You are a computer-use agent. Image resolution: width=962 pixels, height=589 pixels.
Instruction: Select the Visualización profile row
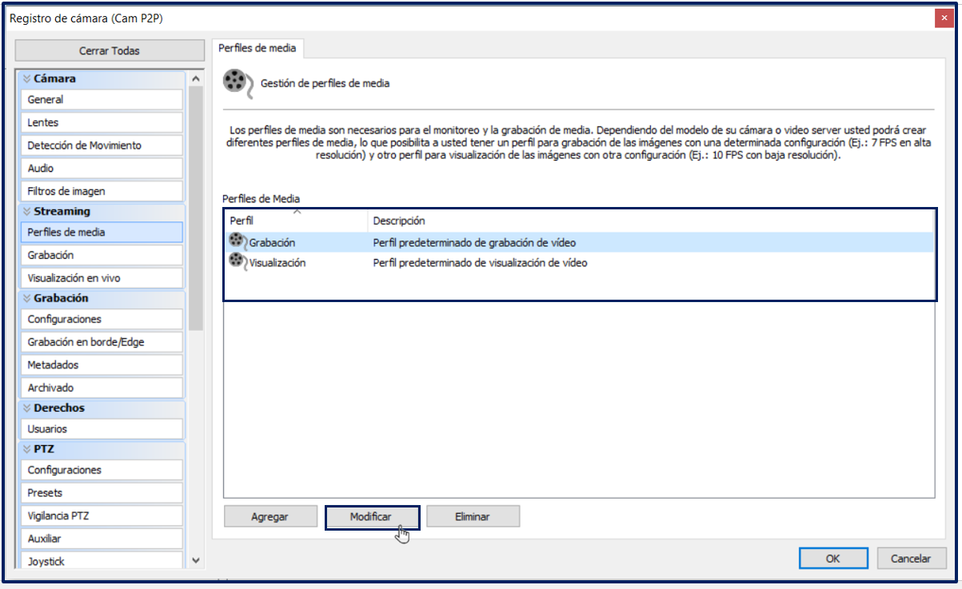pos(580,262)
